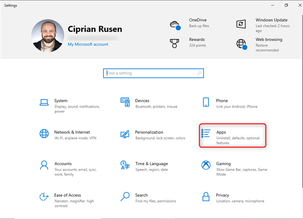This screenshot has height=219, width=303.
Task: Click 'Background, lock screen, colors' description
Action: point(160,138)
